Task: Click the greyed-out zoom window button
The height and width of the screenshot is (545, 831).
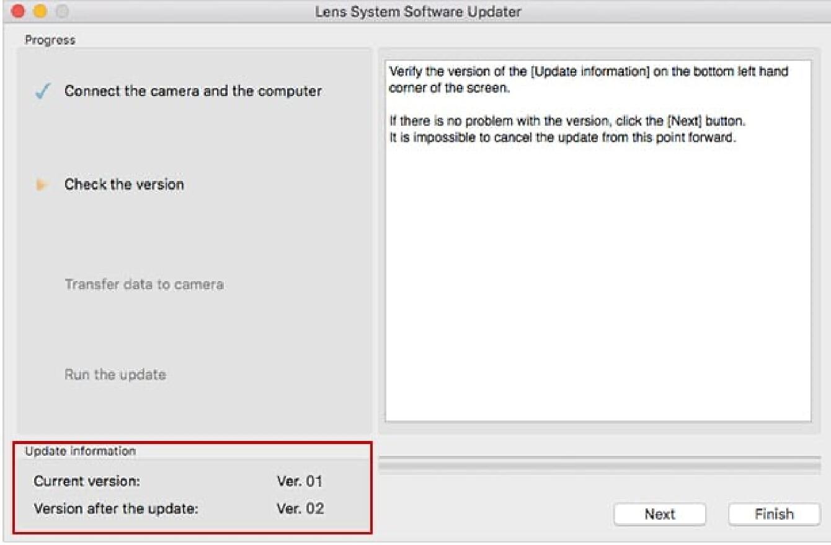Action: [61, 11]
